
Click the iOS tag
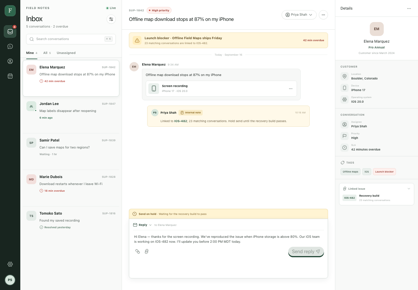[x=367, y=172]
